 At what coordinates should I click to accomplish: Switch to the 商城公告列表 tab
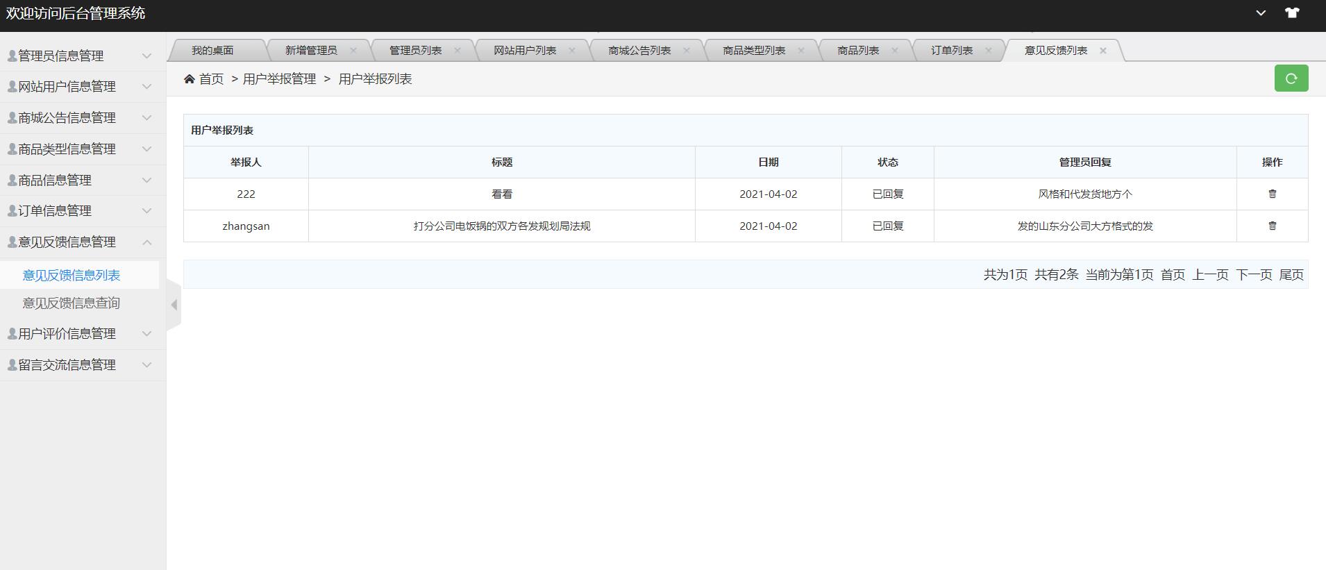(639, 51)
